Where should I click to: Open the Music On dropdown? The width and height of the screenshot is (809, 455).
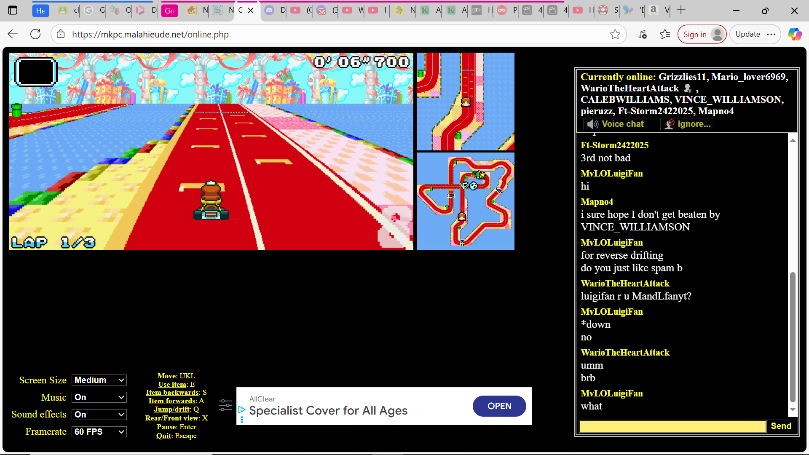point(99,397)
